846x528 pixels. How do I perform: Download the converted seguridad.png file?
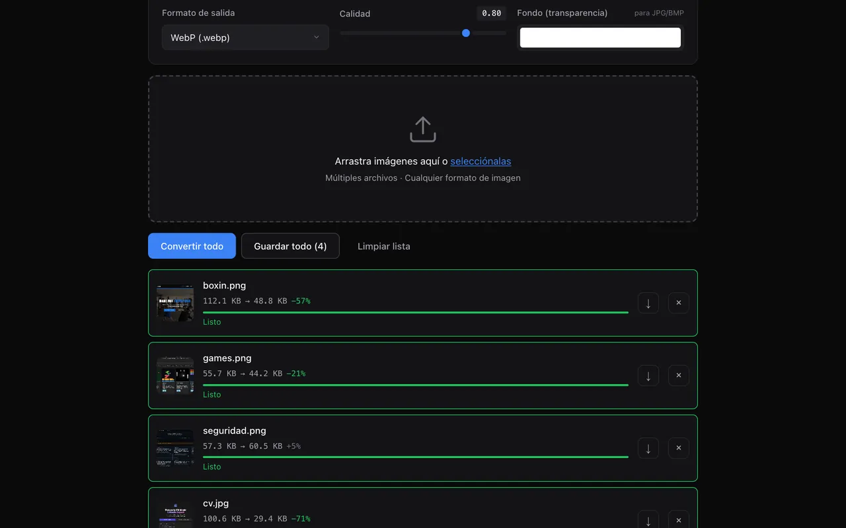pyautogui.click(x=648, y=448)
